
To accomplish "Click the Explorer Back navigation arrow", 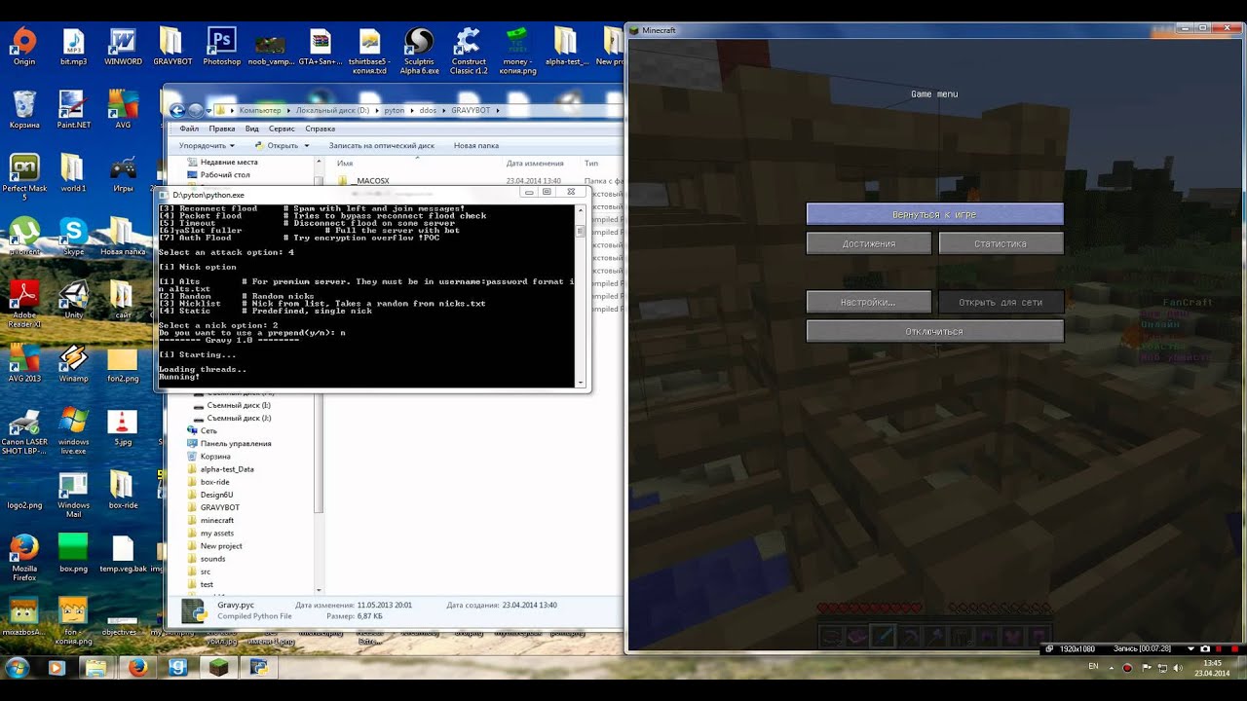I will tap(177, 110).
